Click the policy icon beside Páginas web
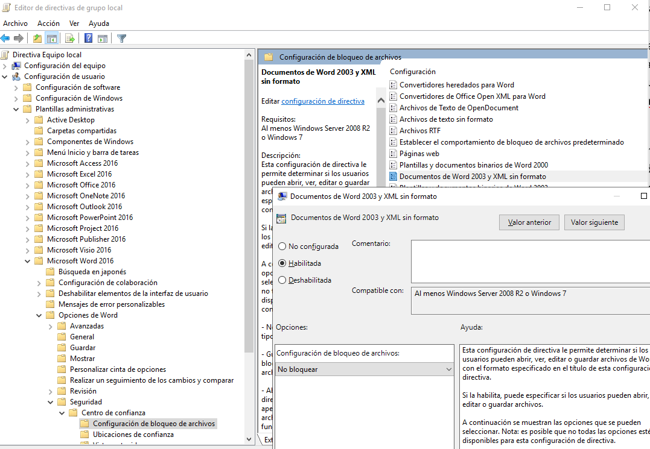Screen dimensions: 650x449 pos(393,154)
